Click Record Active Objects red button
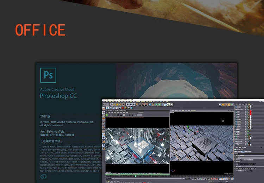This screenshot has height=183, width=264. tap(212, 179)
